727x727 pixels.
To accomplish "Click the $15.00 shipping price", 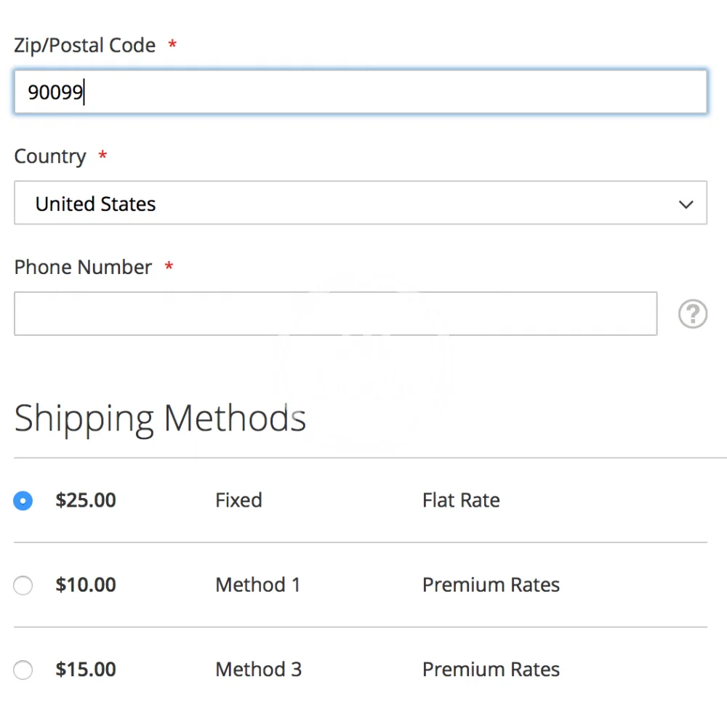I will (86, 669).
